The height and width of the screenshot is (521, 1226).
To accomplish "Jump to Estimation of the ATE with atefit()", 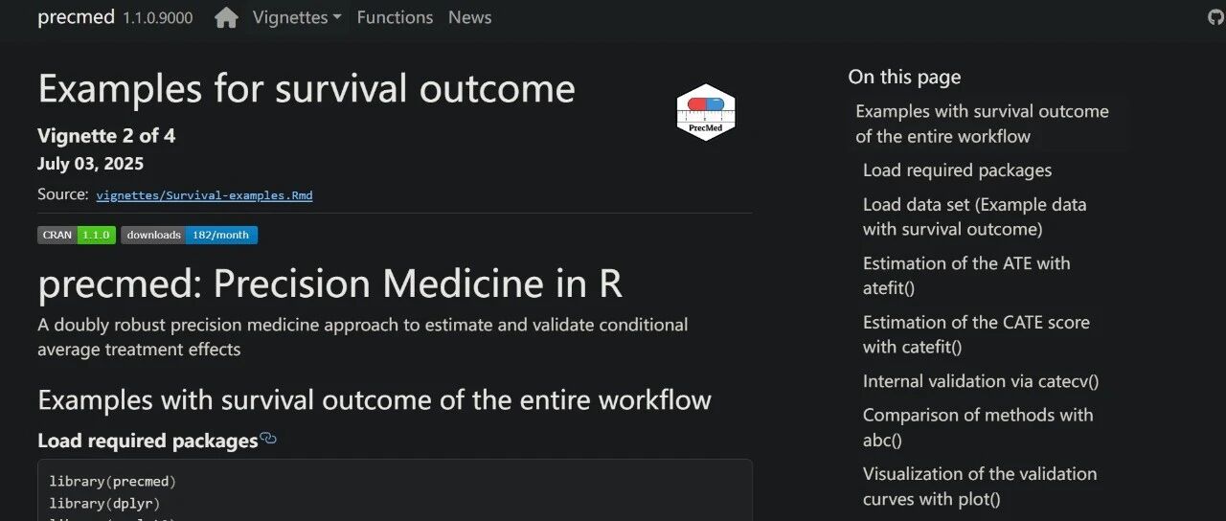I will (966, 276).
